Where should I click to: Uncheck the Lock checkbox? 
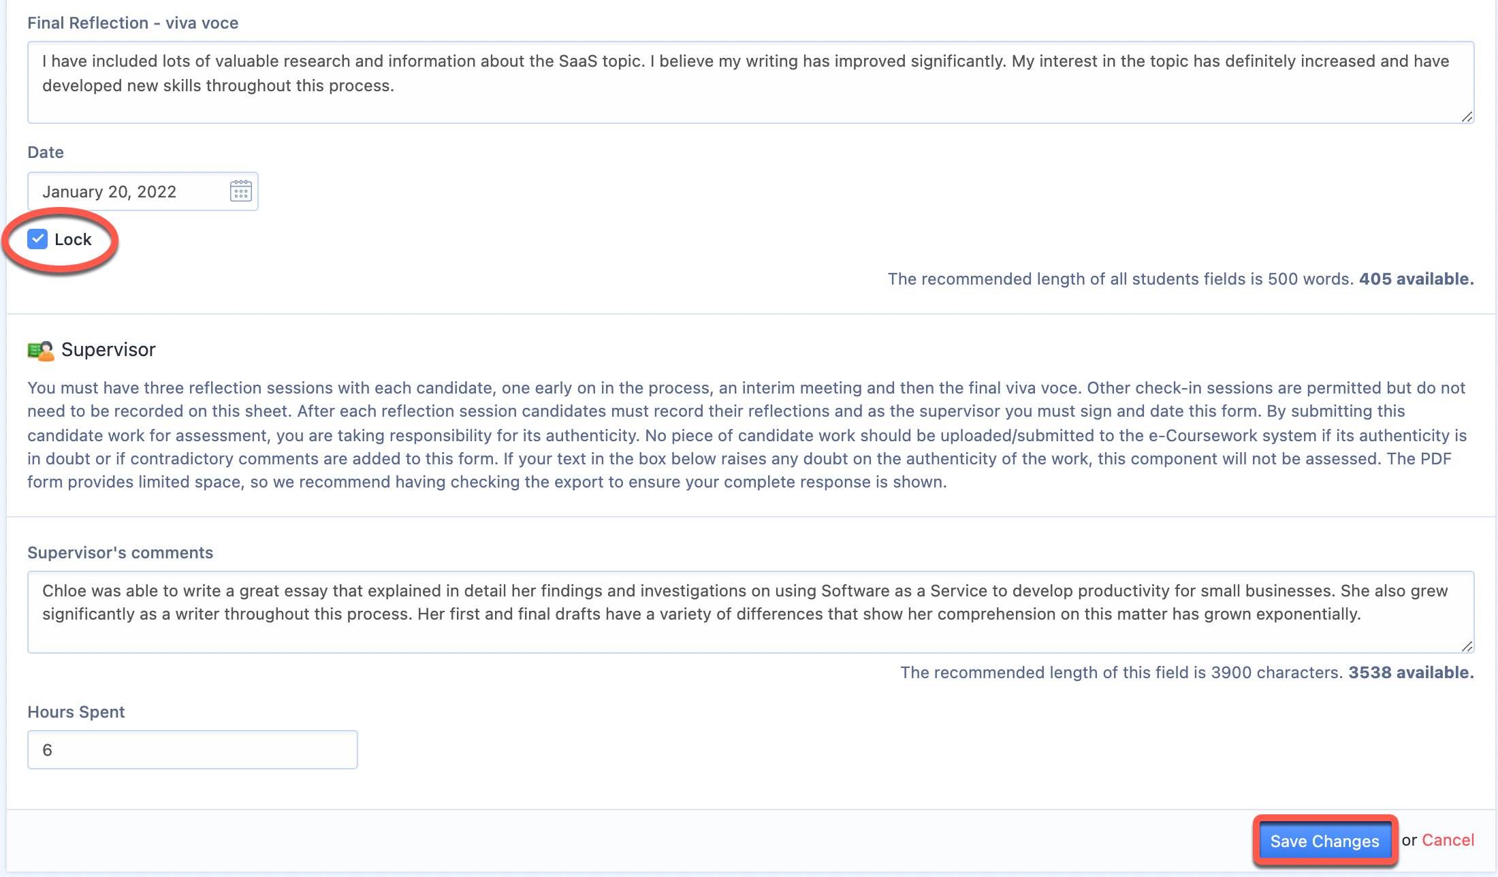[x=37, y=239]
